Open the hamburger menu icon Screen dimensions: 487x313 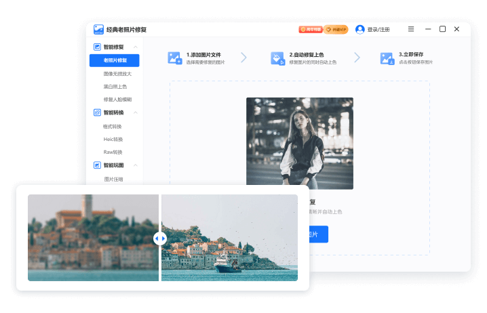click(x=411, y=29)
